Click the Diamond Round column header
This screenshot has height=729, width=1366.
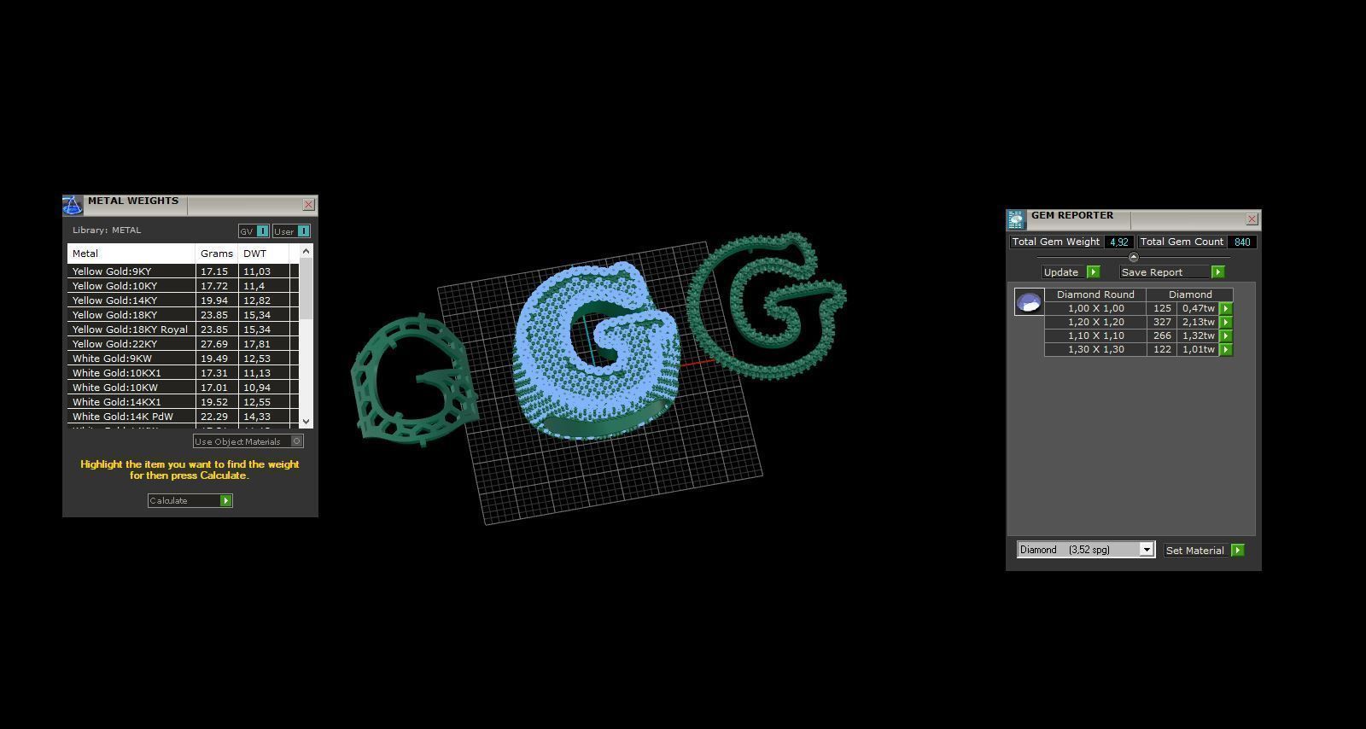(1095, 295)
